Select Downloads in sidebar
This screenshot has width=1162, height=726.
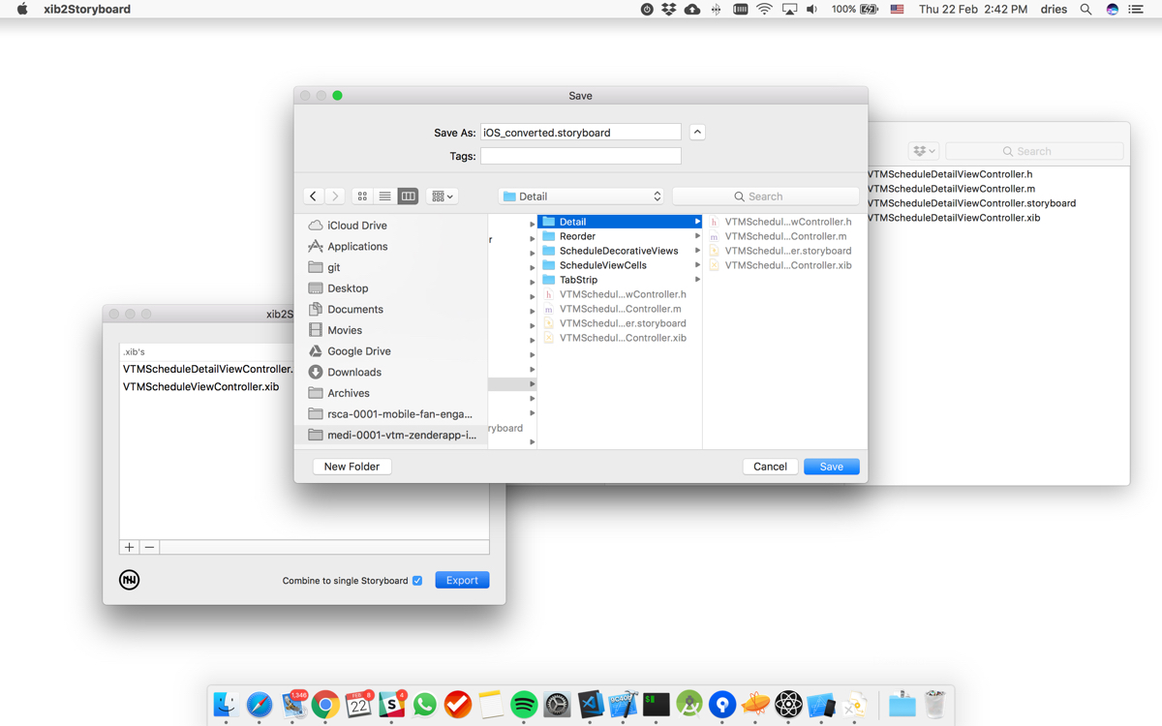pyautogui.click(x=354, y=372)
